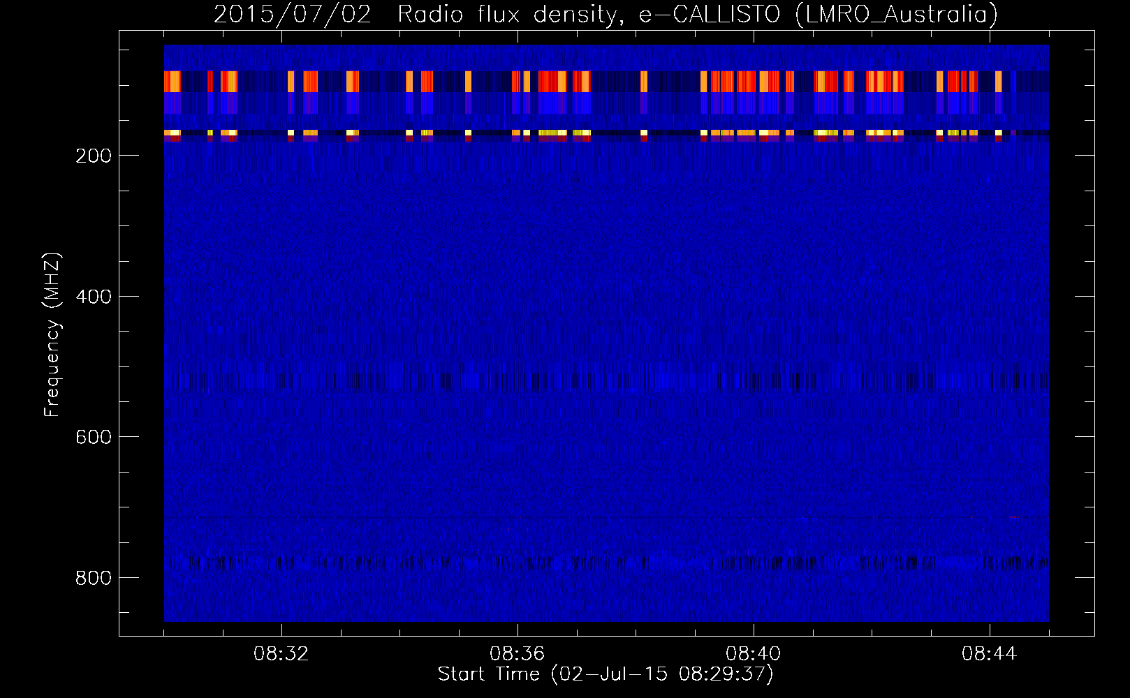Viewport: 1130px width, 698px height.
Task: Click the 600 frequency tick label
Action: pyautogui.click(x=94, y=437)
